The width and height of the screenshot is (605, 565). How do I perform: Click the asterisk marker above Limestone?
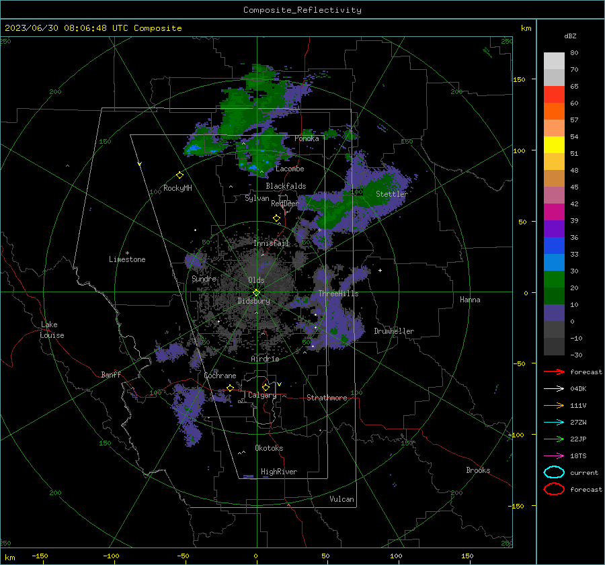[x=127, y=253]
